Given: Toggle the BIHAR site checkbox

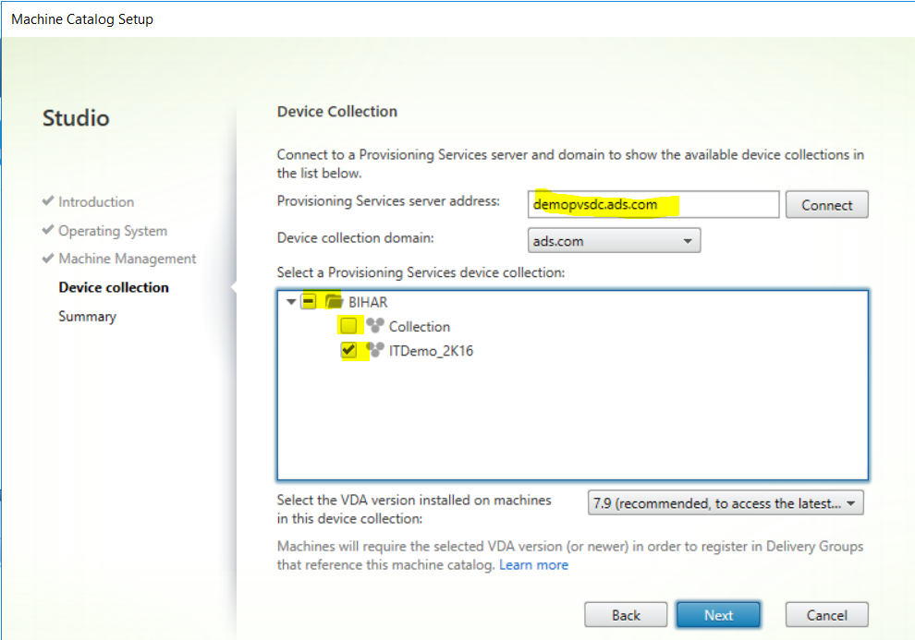Looking at the screenshot, I should click(309, 301).
